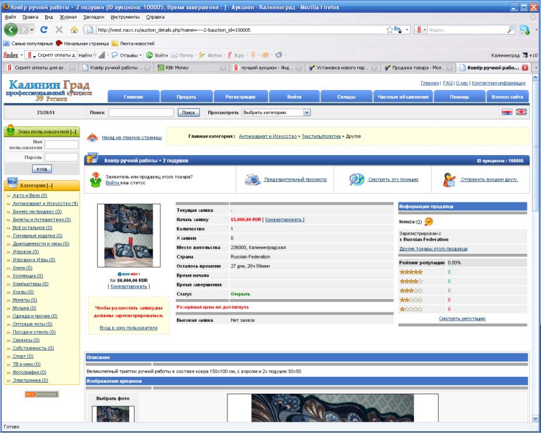
Task: Select photo thumbnail under Выбрать фото
Action: [x=113, y=413]
